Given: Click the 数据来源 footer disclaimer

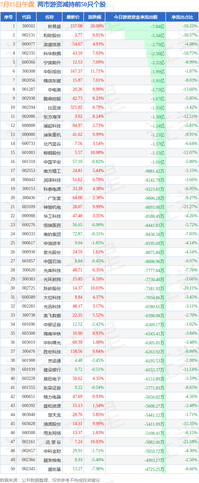Looking at the screenshot, I should tap(50, 480).
